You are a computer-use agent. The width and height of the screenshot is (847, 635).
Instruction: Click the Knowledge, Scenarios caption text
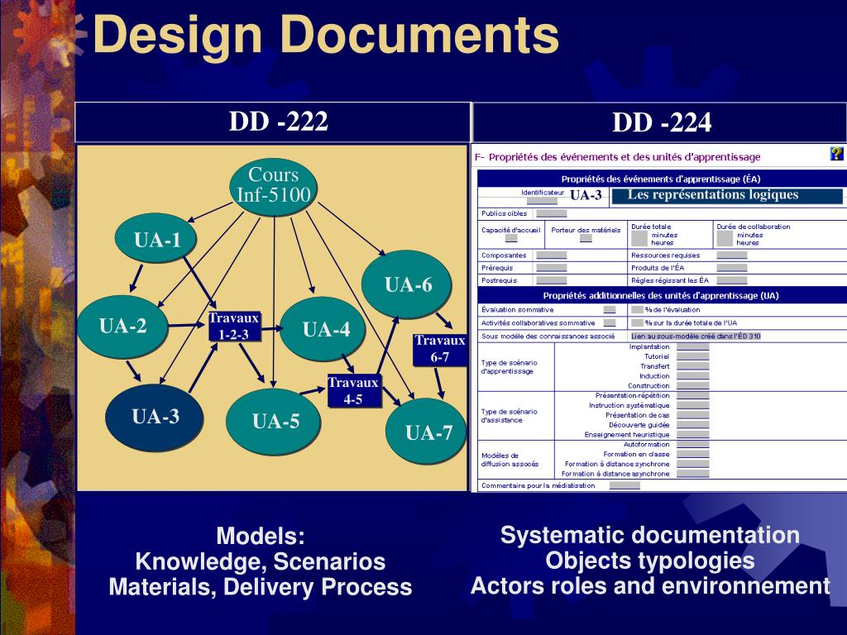tap(261, 561)
